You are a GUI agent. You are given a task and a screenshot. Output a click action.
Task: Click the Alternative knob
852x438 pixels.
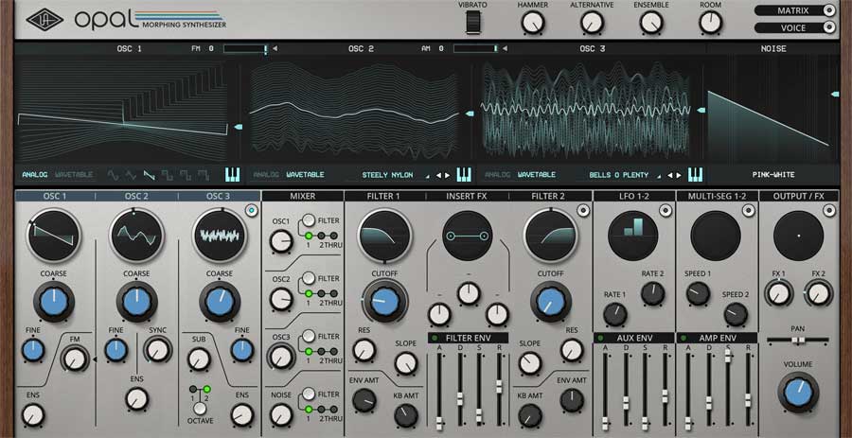pos(592,23)
